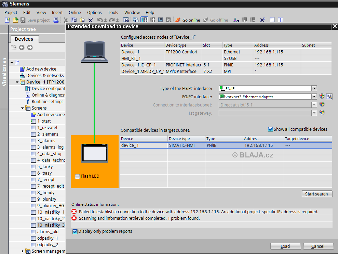Click the Cut scissors toolbar icon
The image size is (338, 254).
(66, 20)
